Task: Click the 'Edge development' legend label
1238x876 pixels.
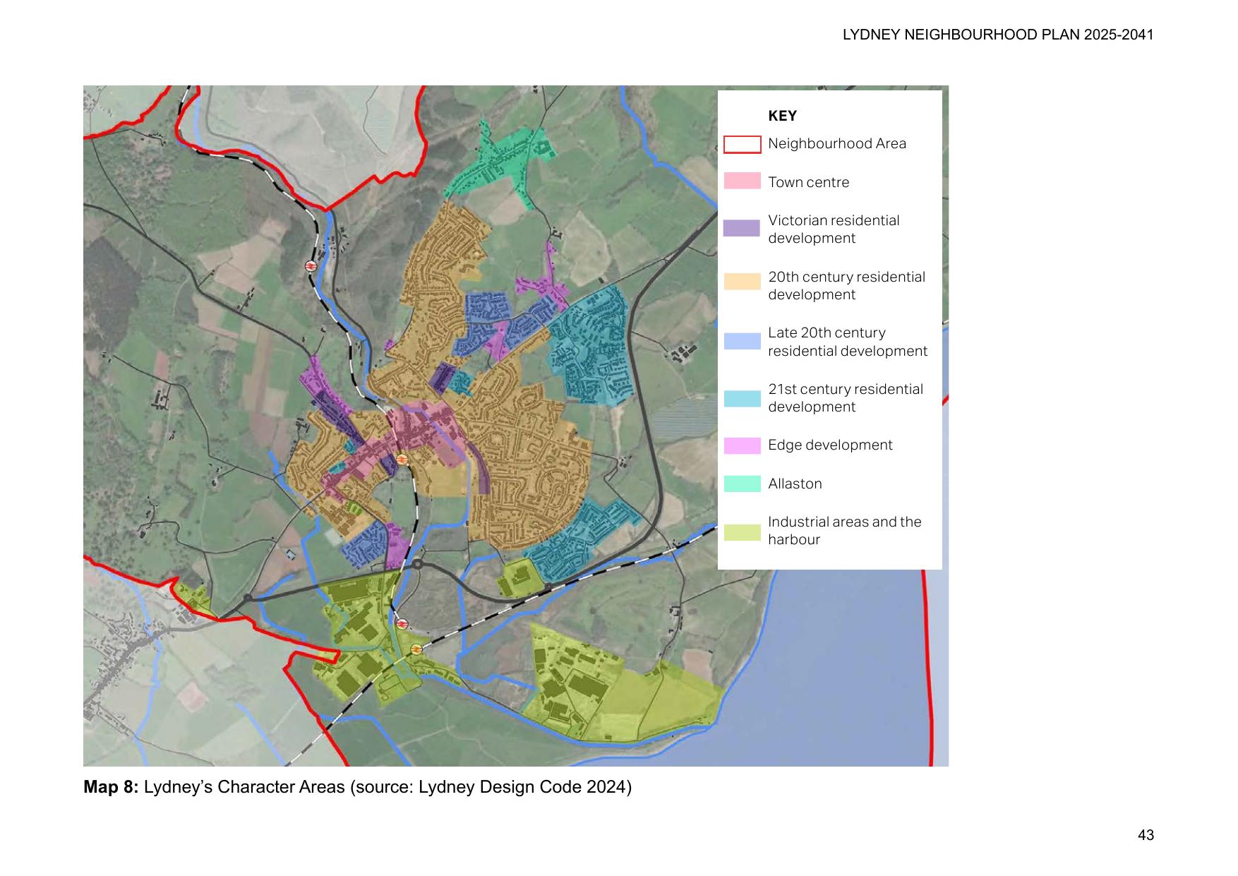Action: coord(830,445)
